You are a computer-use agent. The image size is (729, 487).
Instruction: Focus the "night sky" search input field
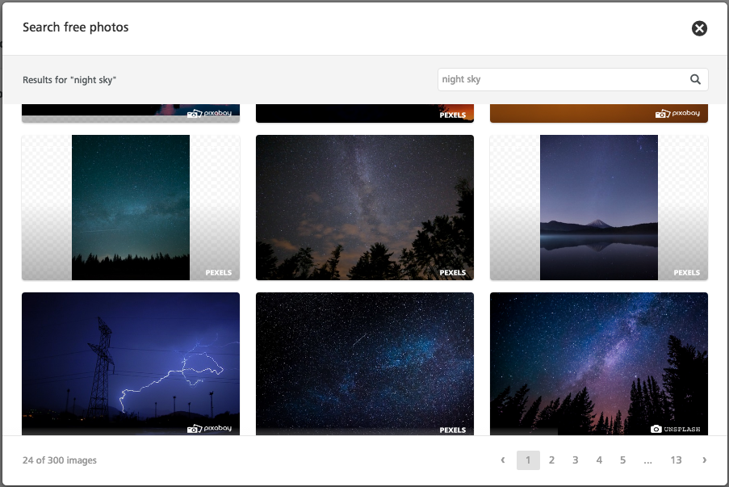[562, 79]
